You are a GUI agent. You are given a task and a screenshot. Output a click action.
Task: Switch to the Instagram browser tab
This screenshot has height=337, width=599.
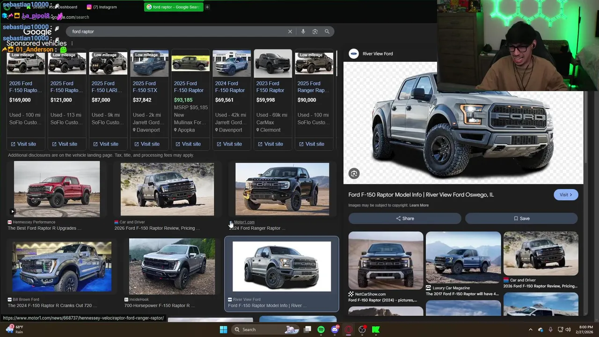tap(102, 7)
